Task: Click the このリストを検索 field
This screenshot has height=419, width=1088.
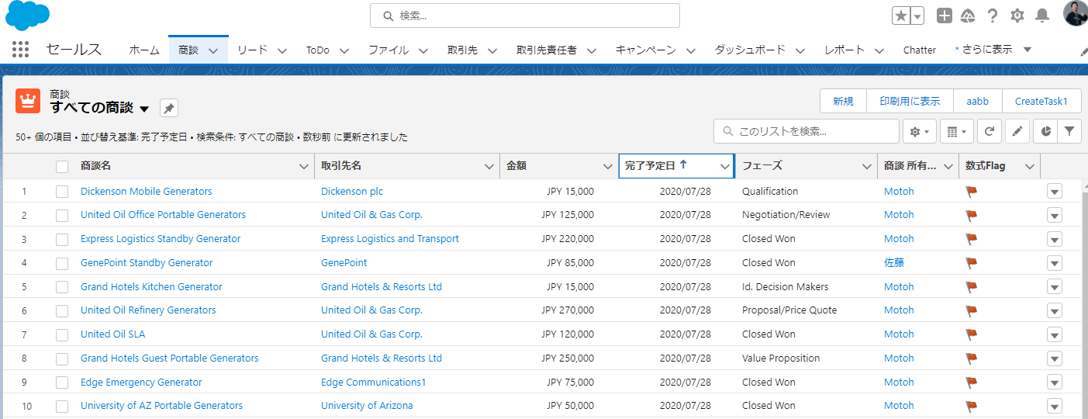Action: (x=807, y=132)
